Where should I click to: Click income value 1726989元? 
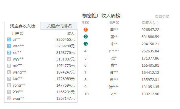click(x=66, y=79)
